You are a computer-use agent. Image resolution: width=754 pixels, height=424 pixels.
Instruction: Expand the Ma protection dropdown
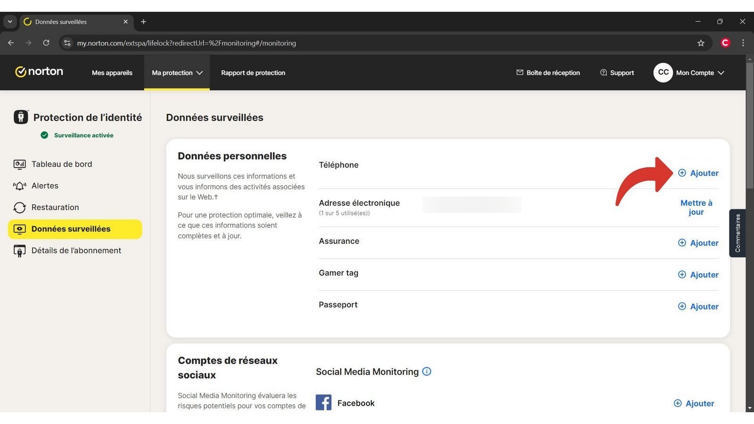click(177, 73)
